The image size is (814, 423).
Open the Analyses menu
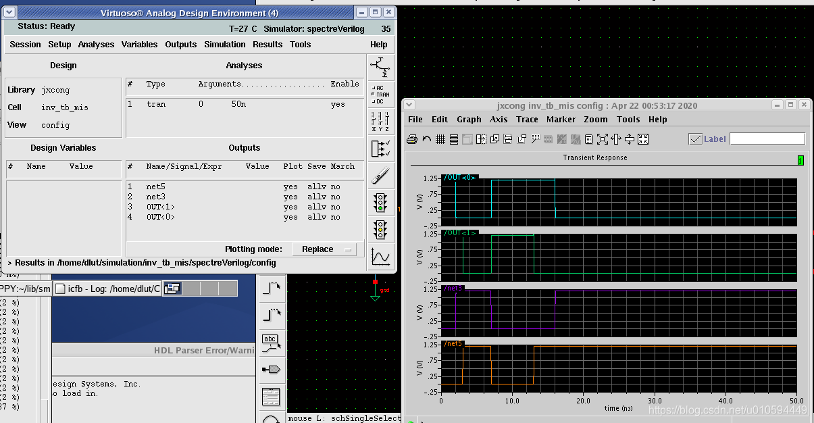point(96,45)
